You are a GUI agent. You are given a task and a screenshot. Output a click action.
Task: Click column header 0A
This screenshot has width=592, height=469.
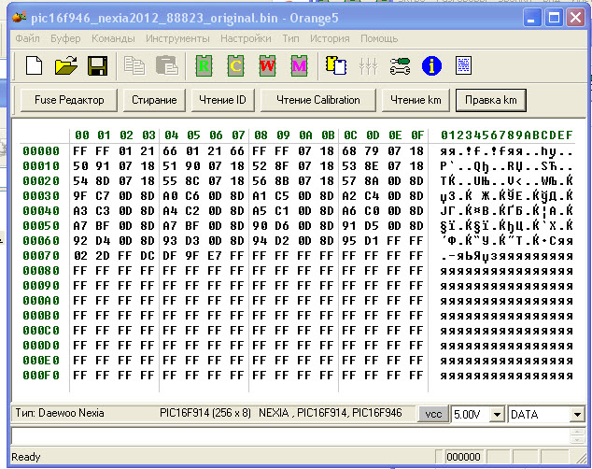point(306,135)
